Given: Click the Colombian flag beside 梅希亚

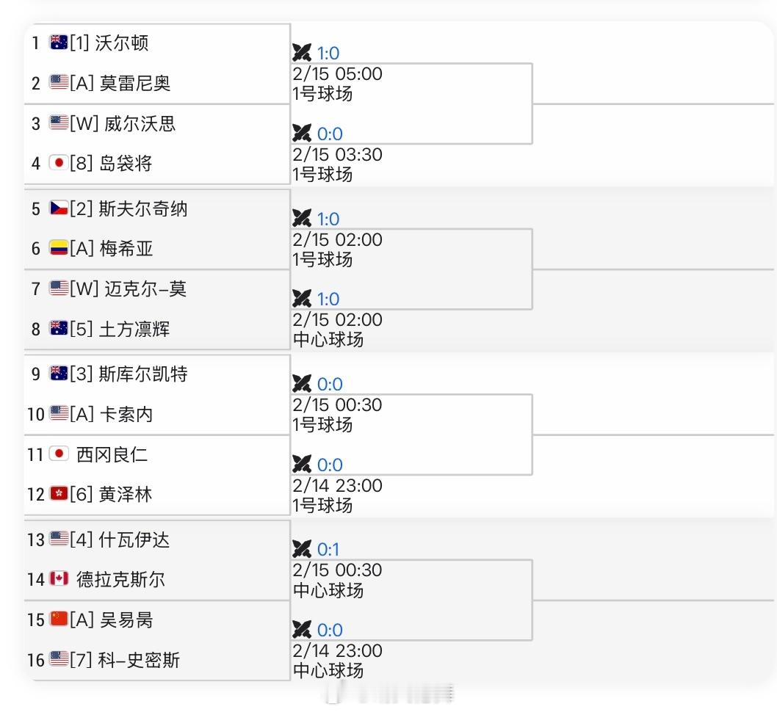Looking at the screenshot, I should tap(59, 248).
